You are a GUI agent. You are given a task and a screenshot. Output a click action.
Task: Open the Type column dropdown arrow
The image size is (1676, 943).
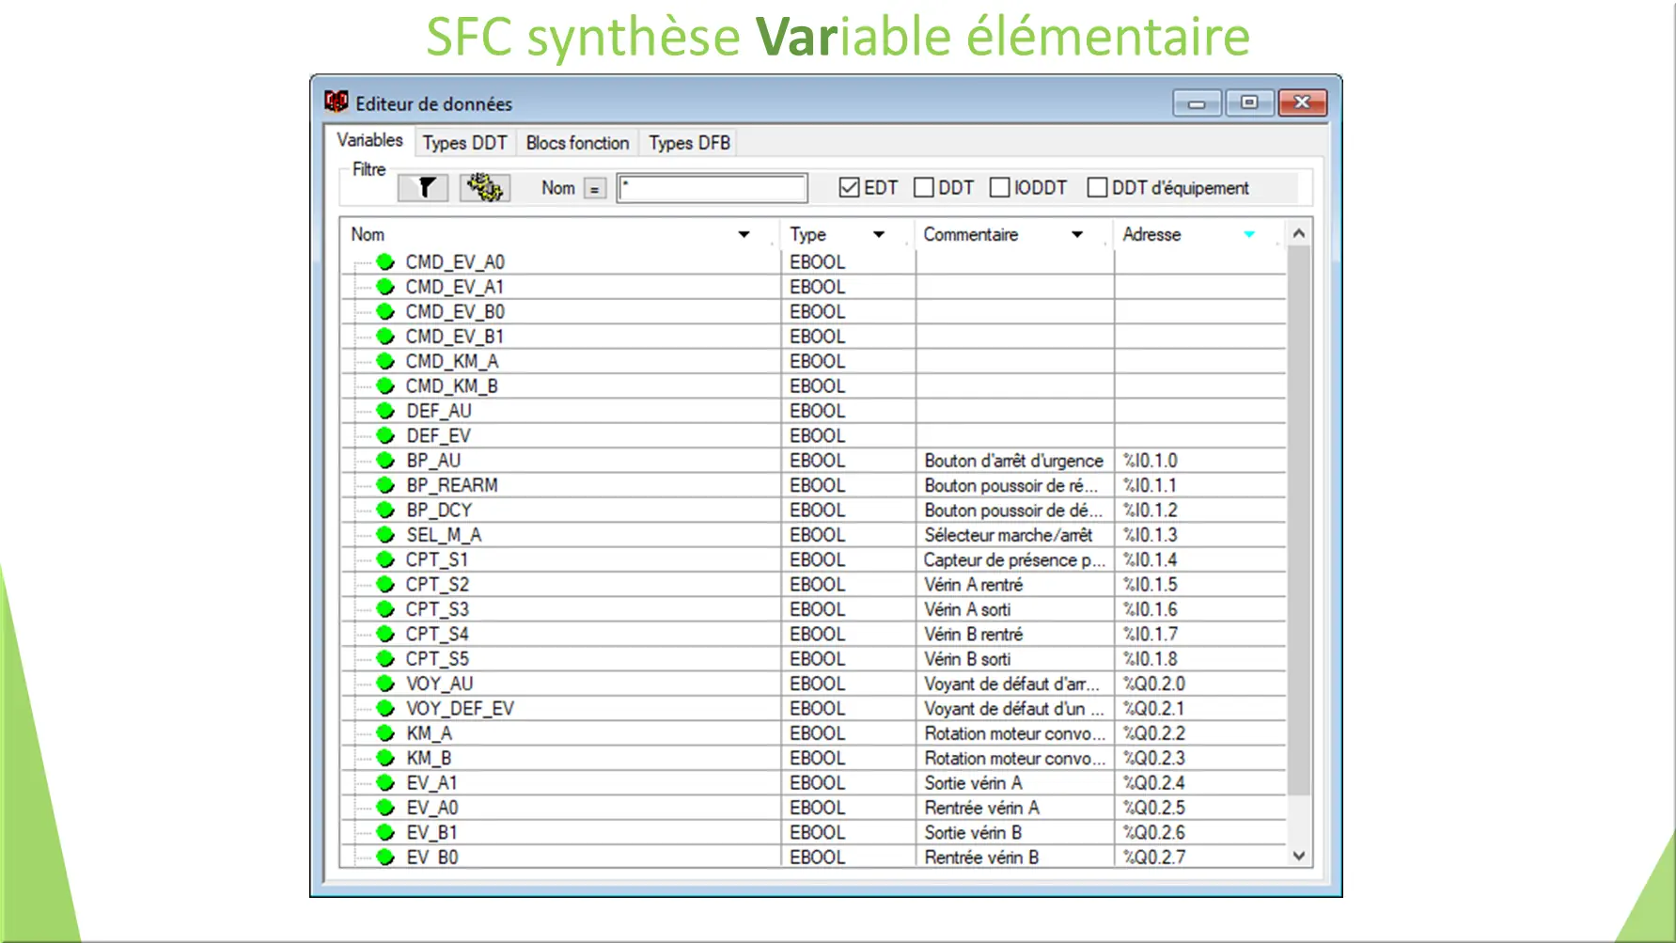(x=880, y=234)
